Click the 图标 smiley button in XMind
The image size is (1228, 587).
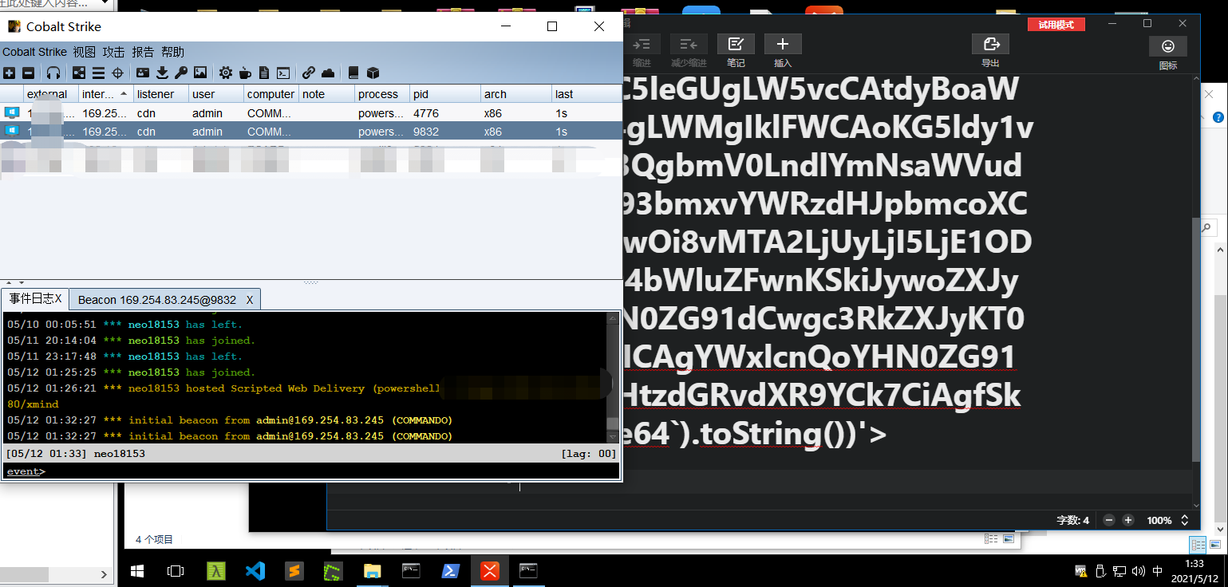[x=1168, y=53]
